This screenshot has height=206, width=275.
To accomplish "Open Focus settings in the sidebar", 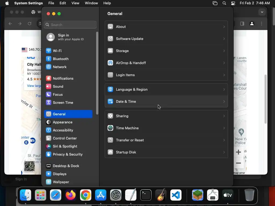I will 68,95.
